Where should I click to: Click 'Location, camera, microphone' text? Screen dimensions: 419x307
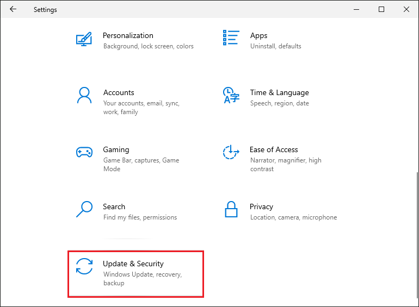click(x=293, y=217)
